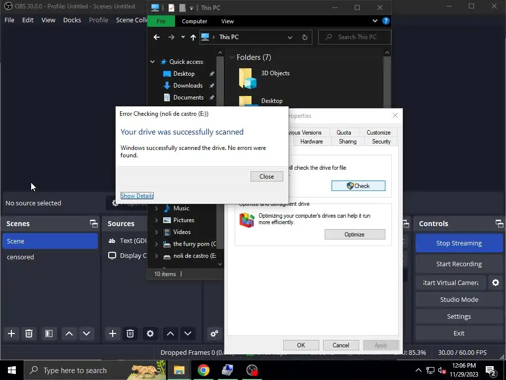
Task: Click the taskbar search box
Action: (95, 370)
